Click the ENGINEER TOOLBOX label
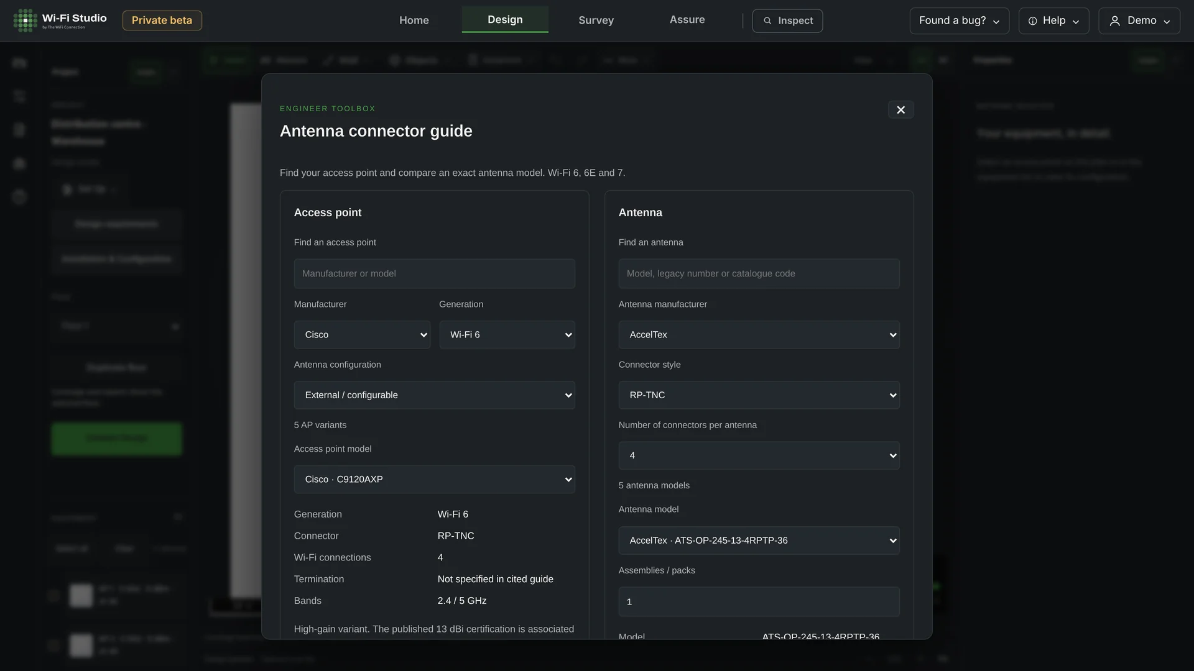This screenshot has height=671, width=1194. 328,109
